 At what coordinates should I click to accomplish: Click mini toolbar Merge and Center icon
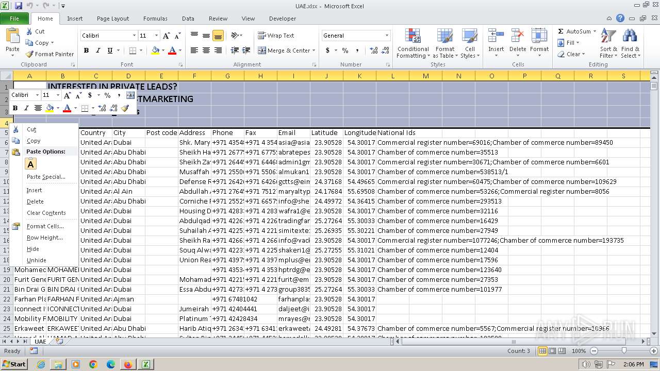pos(130,95)
